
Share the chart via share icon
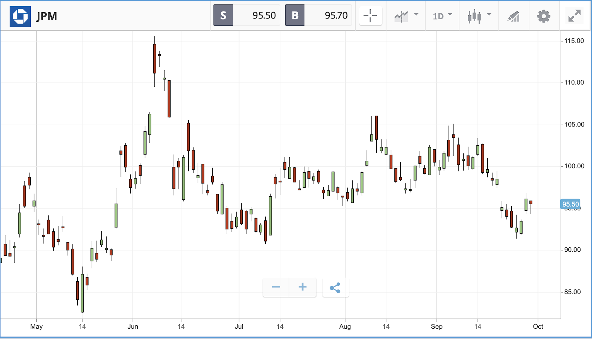(x=335, y=288)
